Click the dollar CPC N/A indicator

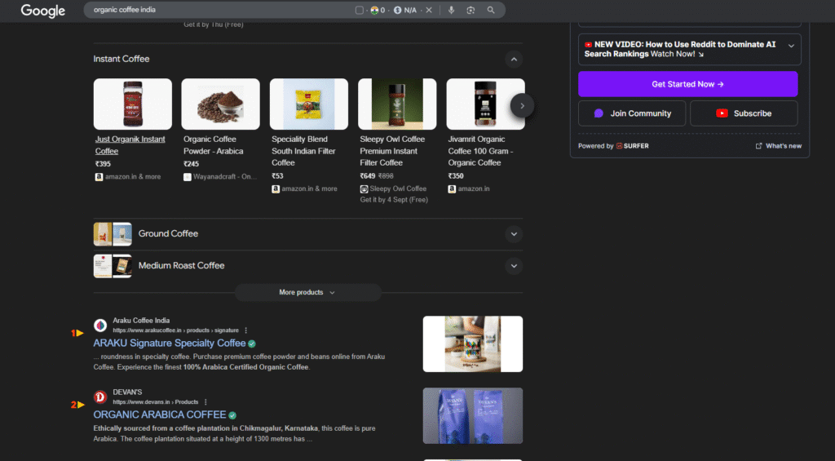pyautogui.click(x=405, y=10)
